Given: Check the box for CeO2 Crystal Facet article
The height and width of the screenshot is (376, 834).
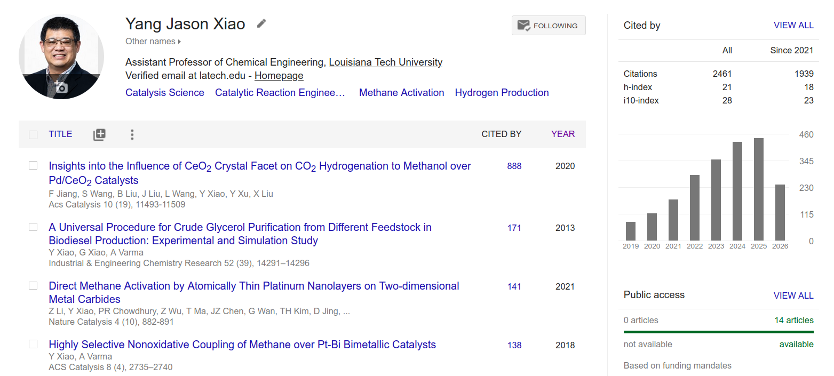Looking at the screenshot, I should click(33, 166).
